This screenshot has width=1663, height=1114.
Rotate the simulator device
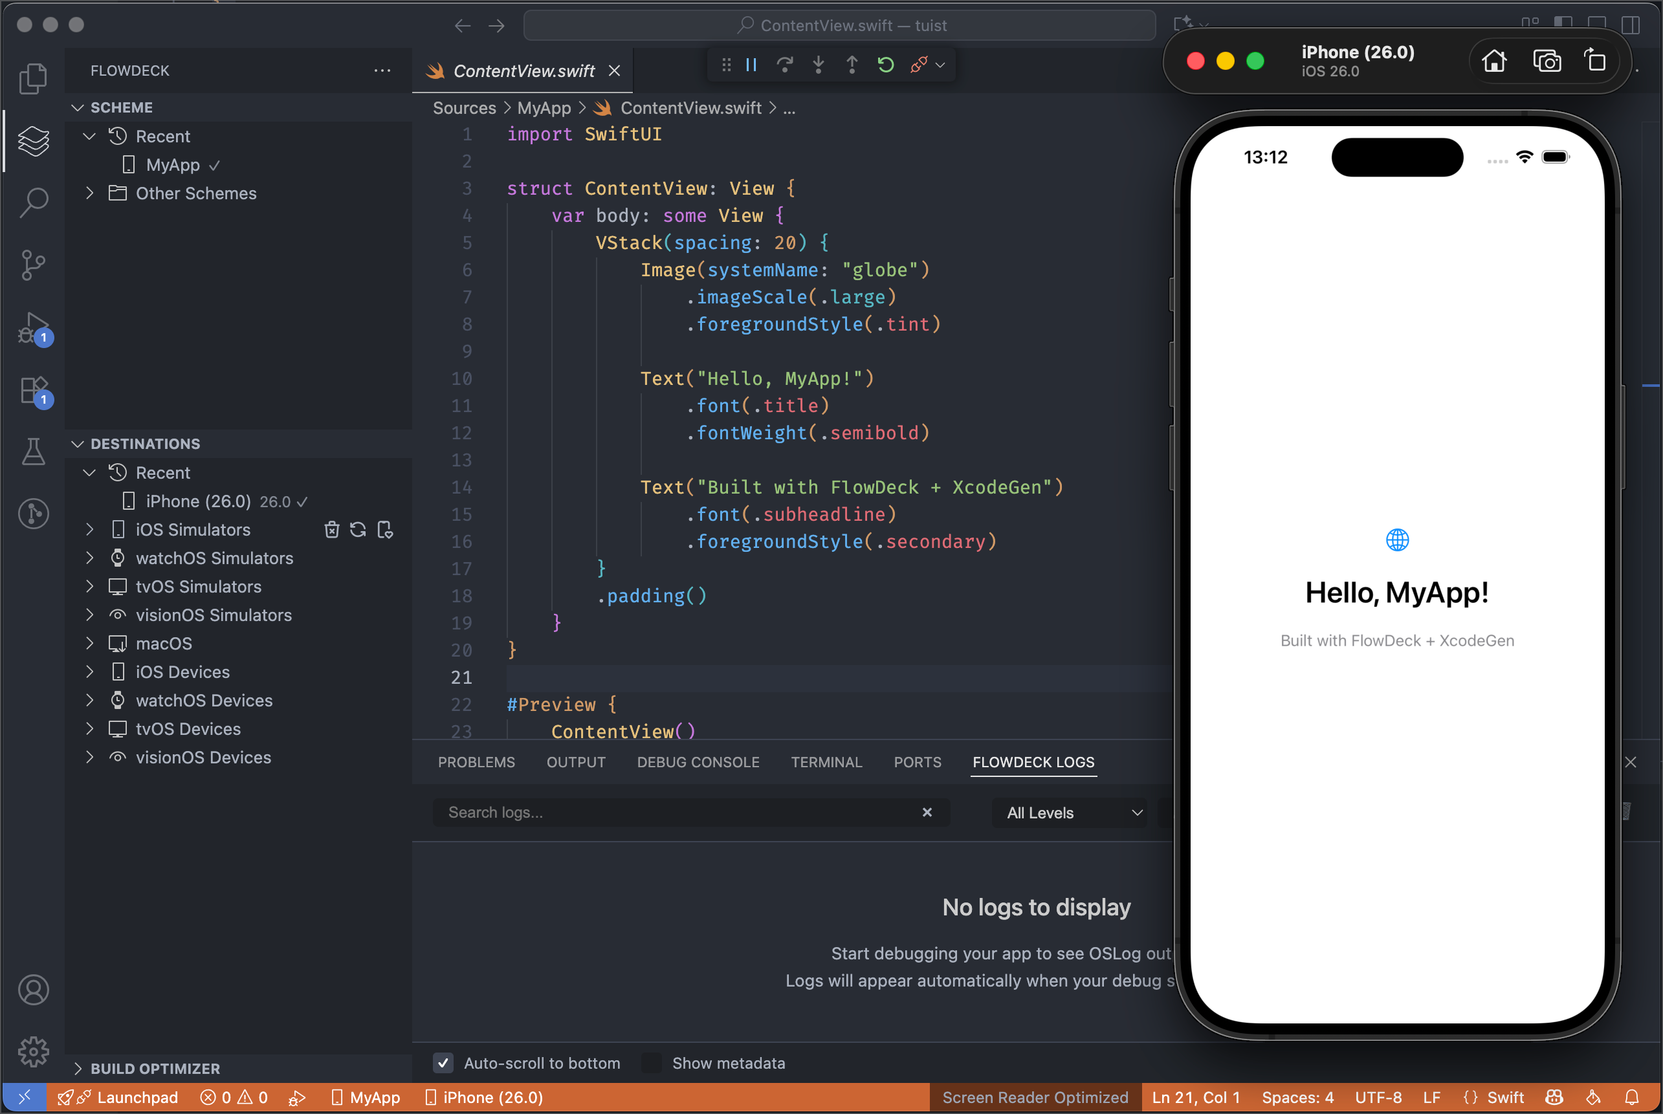tap(1595, 61)
